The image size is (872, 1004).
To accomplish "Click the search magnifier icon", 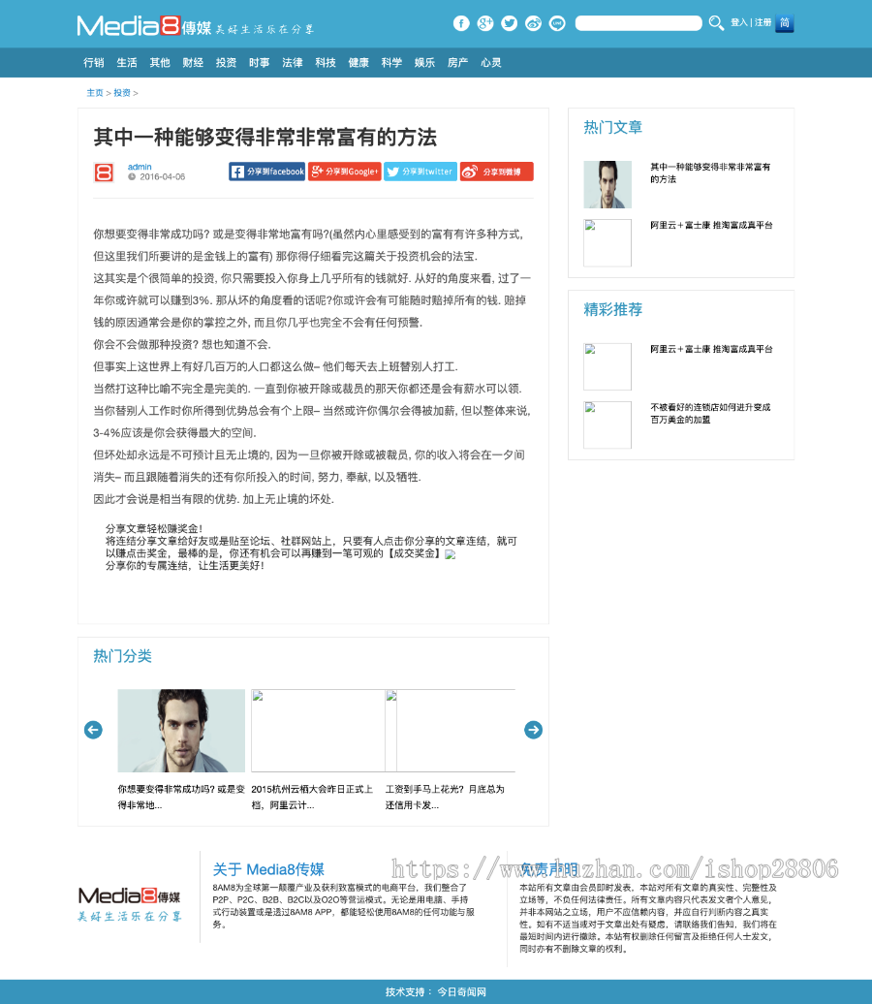I will pos(716,23).
